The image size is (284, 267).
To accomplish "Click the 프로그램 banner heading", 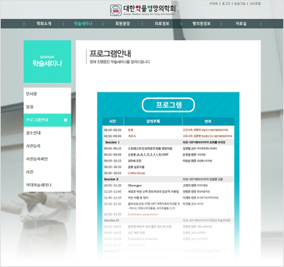I will (x=168, y=105).
